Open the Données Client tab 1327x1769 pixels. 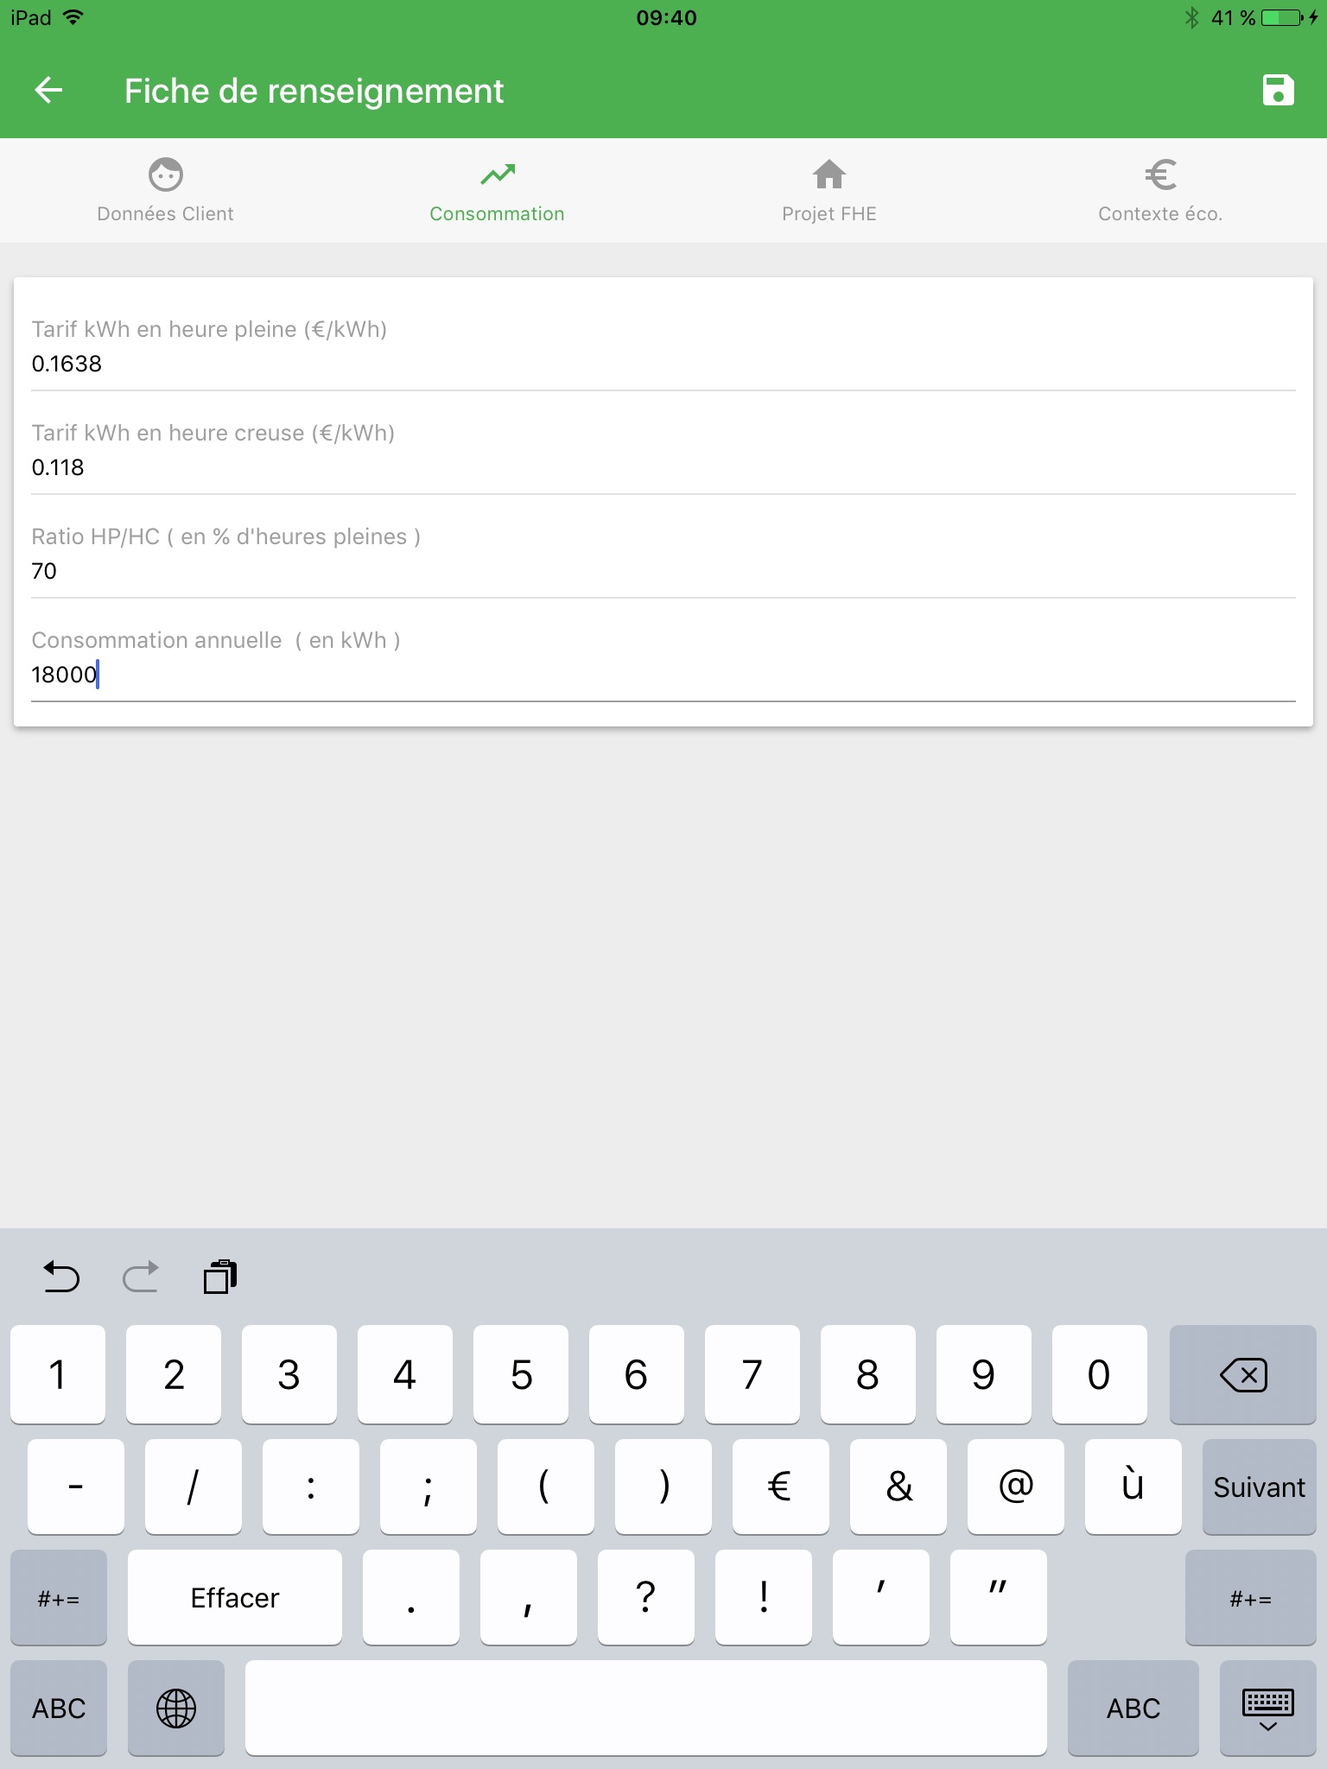point(166,191)
